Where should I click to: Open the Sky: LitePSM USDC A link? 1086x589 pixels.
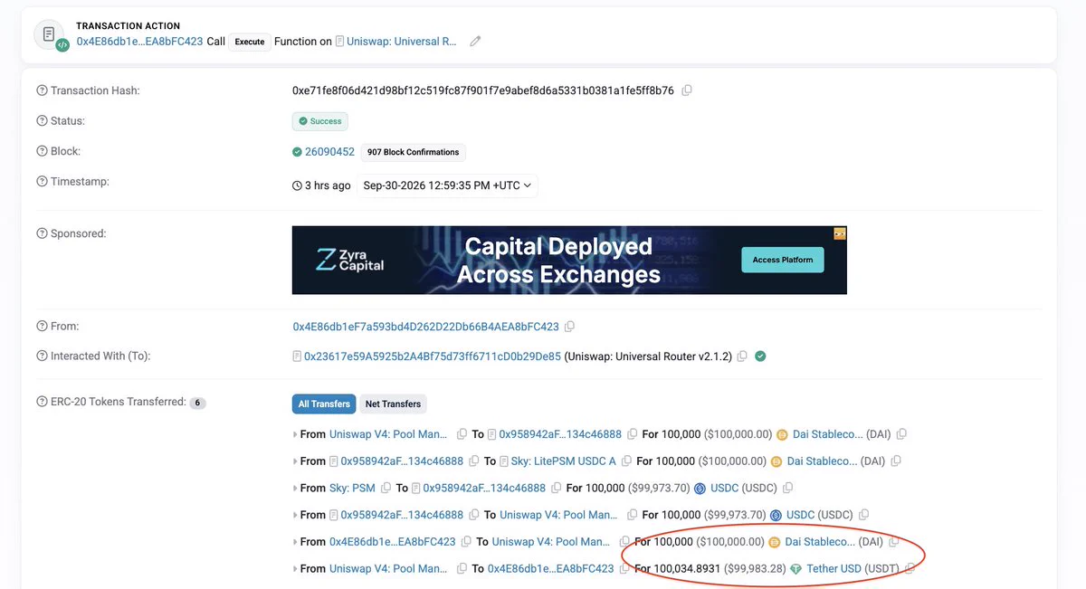click(x=563, y=461)
